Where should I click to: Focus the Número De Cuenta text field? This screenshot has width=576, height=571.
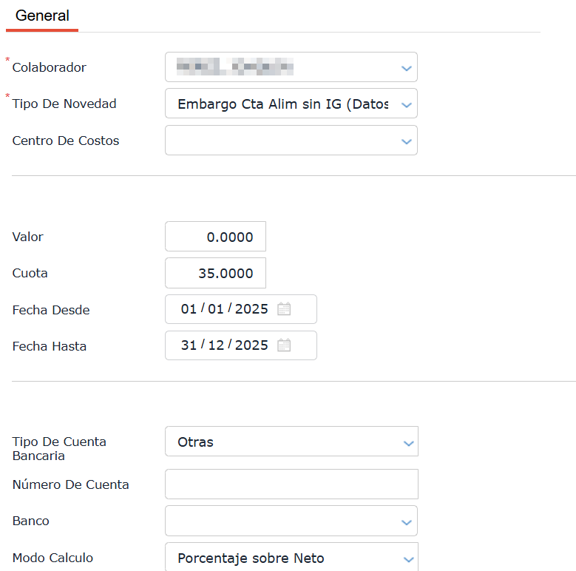[291, 484]
